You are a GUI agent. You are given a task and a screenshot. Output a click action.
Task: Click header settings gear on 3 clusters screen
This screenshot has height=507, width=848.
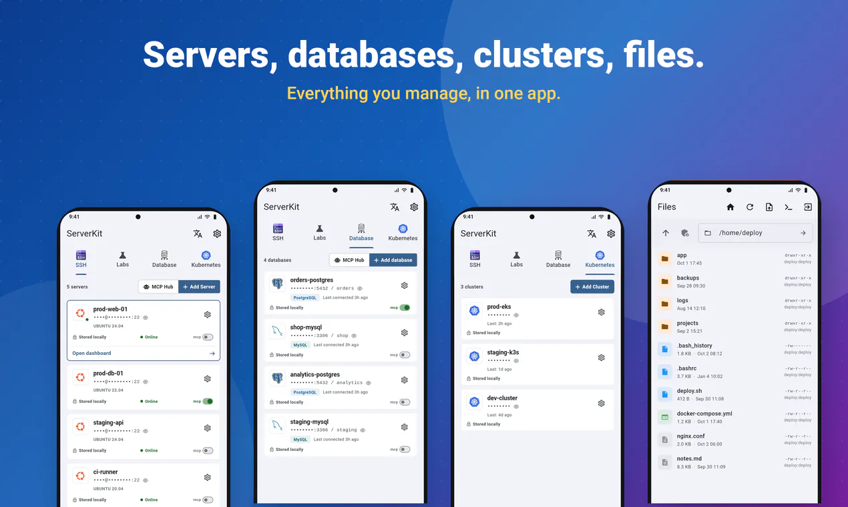(611, 233)
